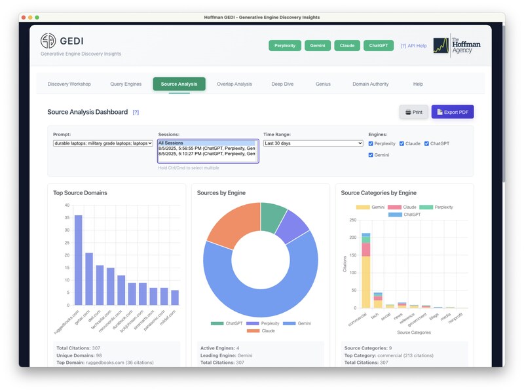Screen dimensions: 524x392
Task: Toggle Perplexity in donut chart legend
Action: click(263, 323)
